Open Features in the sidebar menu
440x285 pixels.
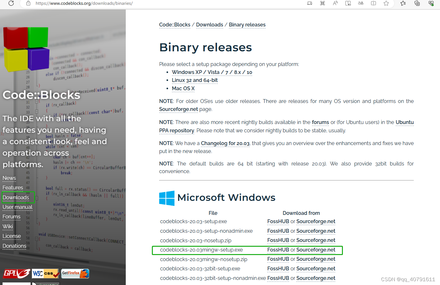tap(13, 187)
